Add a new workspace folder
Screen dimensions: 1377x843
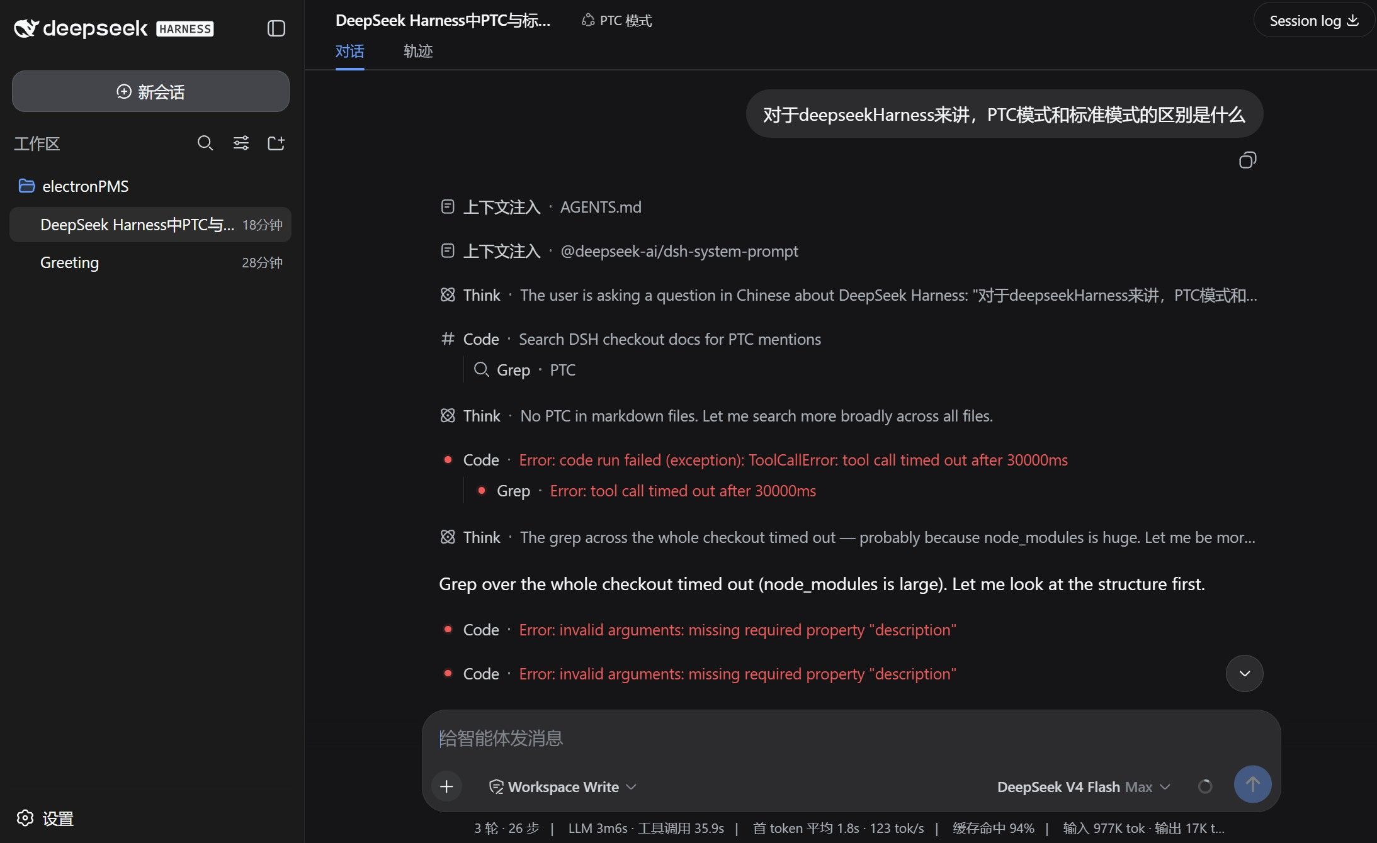[276, 143]
